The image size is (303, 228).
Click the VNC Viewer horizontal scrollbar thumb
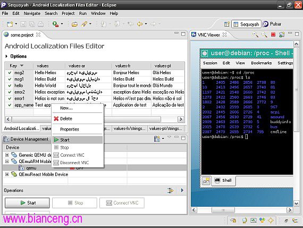coord(223,210)
